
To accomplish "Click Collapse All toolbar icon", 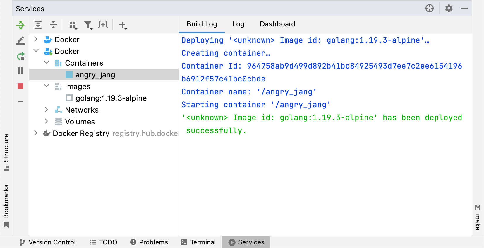I will point(53,25).
